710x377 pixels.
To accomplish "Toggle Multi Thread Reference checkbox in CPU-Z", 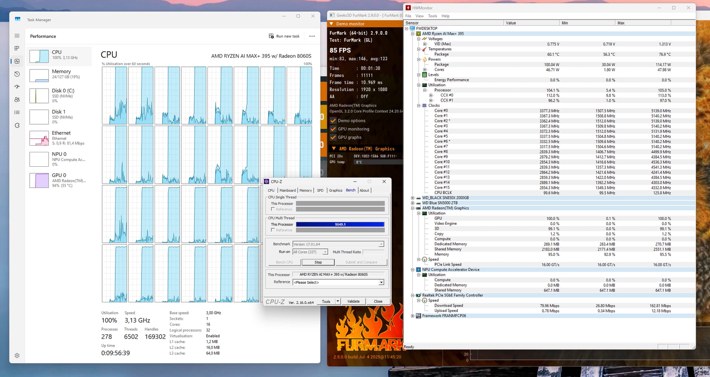I will 273,230.
